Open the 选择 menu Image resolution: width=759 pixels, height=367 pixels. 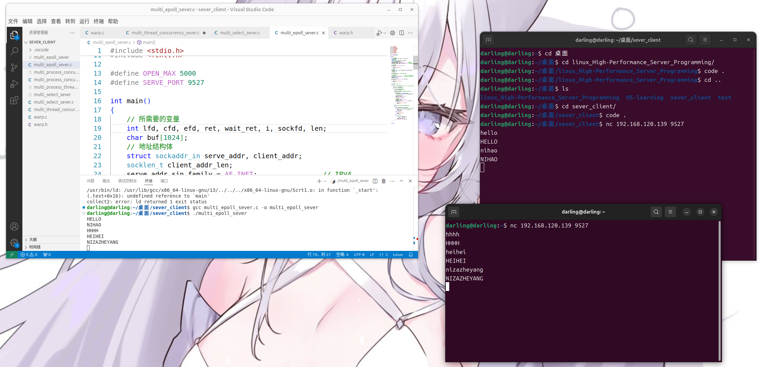coord(42,21)
